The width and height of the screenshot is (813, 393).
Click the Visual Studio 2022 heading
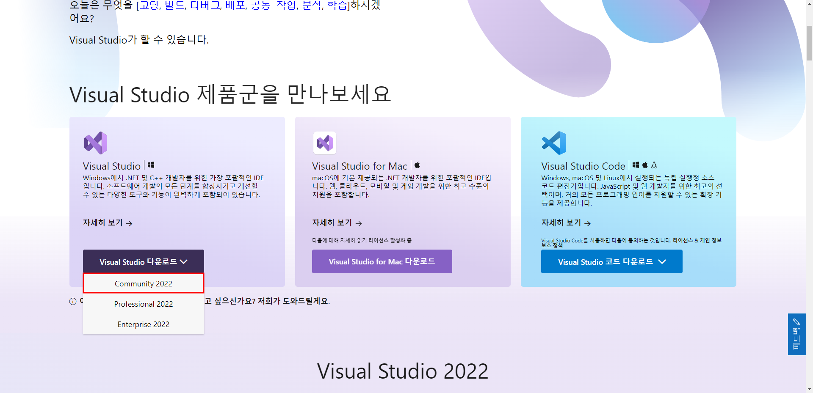click(x=403, y=371)
